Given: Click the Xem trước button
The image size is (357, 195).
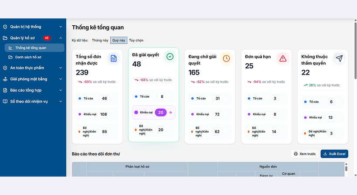Looking at the screenshot, I should pyautogui.click(x=305, y=154).
